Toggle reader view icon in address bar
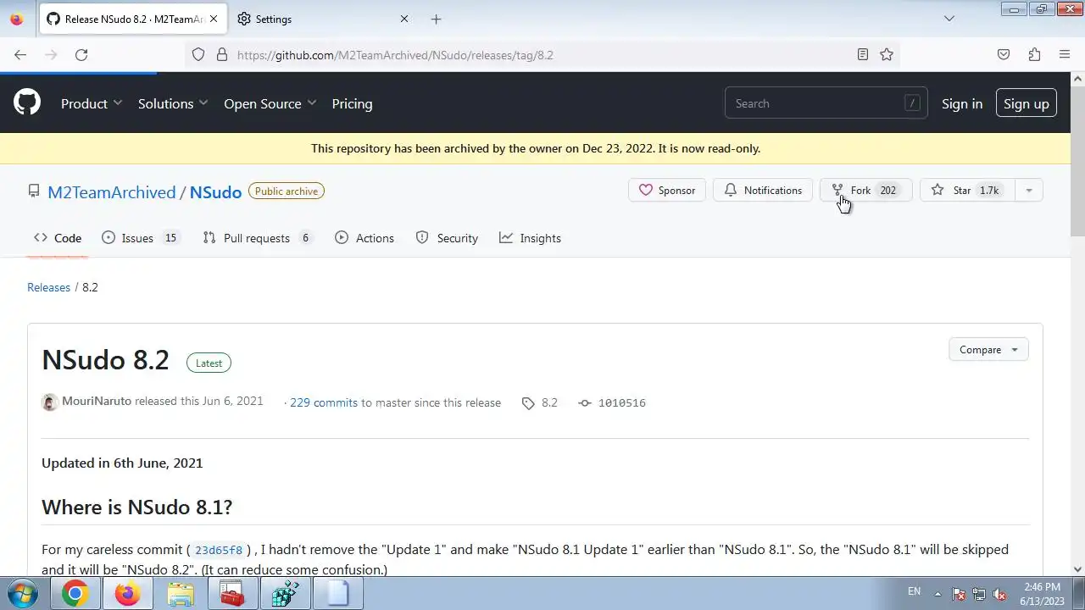The height and width of the screenshot is (610, 1085). [863, 55]
